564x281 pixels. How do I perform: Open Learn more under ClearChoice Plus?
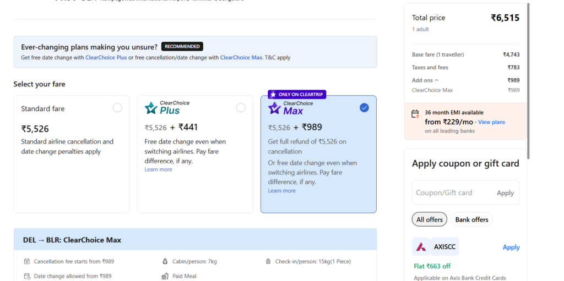[158, 169]
